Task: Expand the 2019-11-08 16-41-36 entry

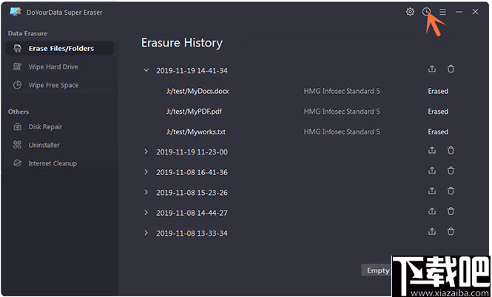Action: 146,172
